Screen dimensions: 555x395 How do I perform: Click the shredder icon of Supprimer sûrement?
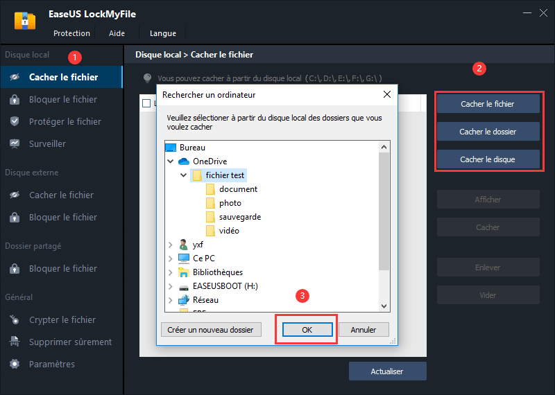15,342
